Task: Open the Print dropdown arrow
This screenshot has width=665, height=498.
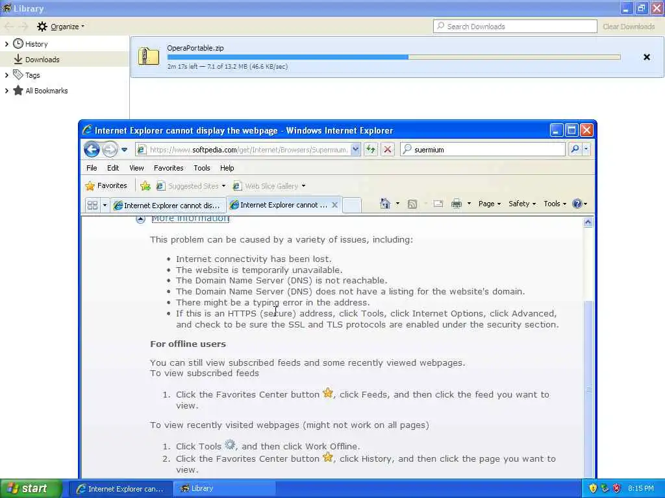Action: click(469, 204)
